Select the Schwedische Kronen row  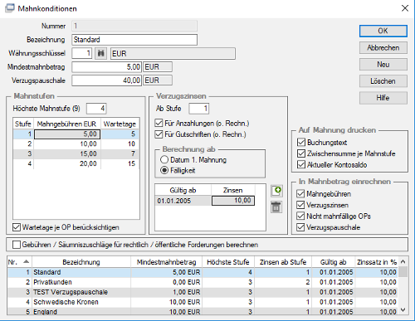203,302
